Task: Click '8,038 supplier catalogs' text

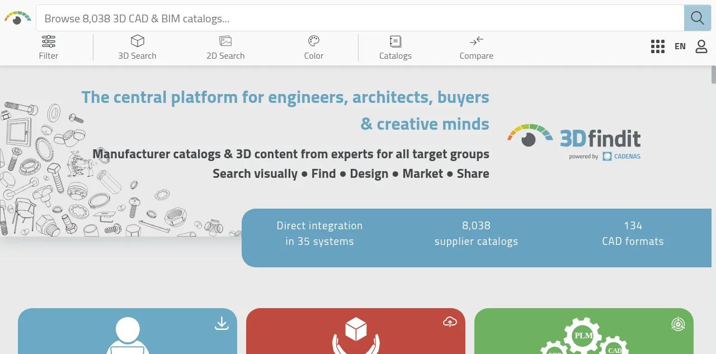Action: 477,234
